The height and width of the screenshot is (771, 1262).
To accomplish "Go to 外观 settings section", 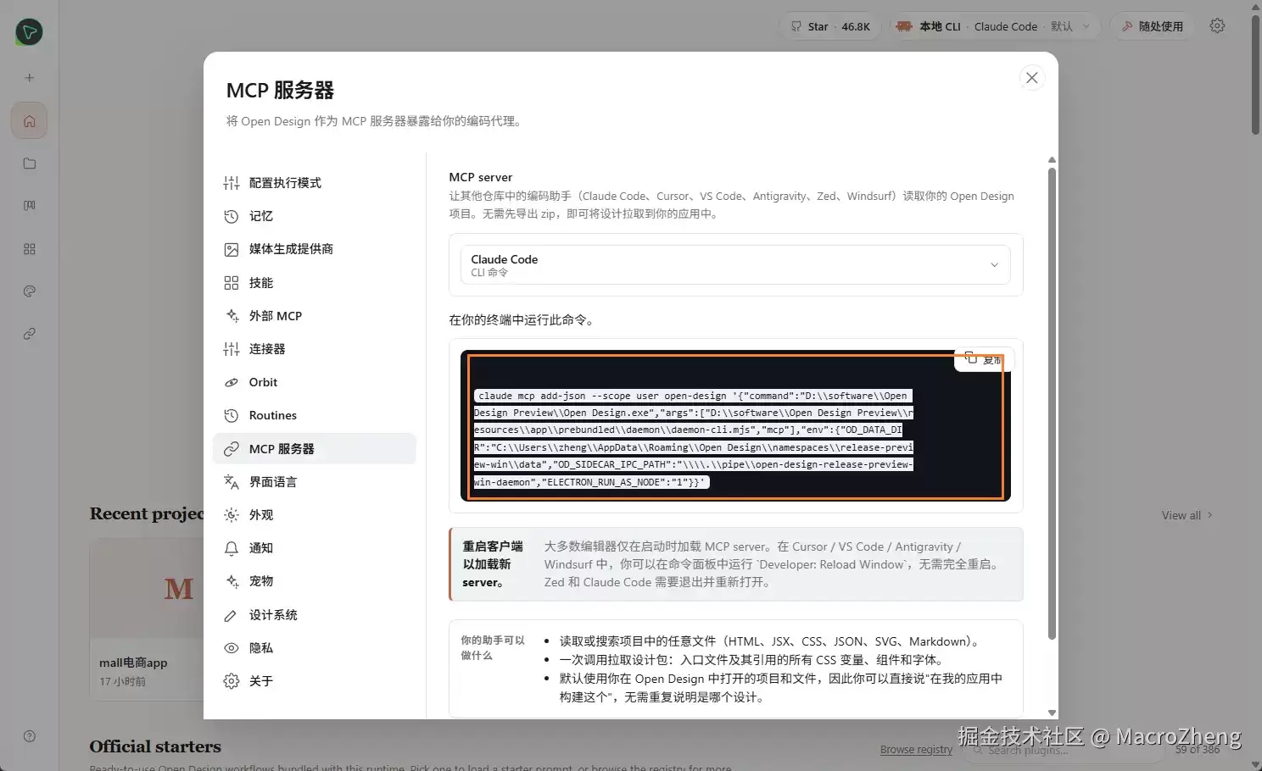I will point(314,515).
